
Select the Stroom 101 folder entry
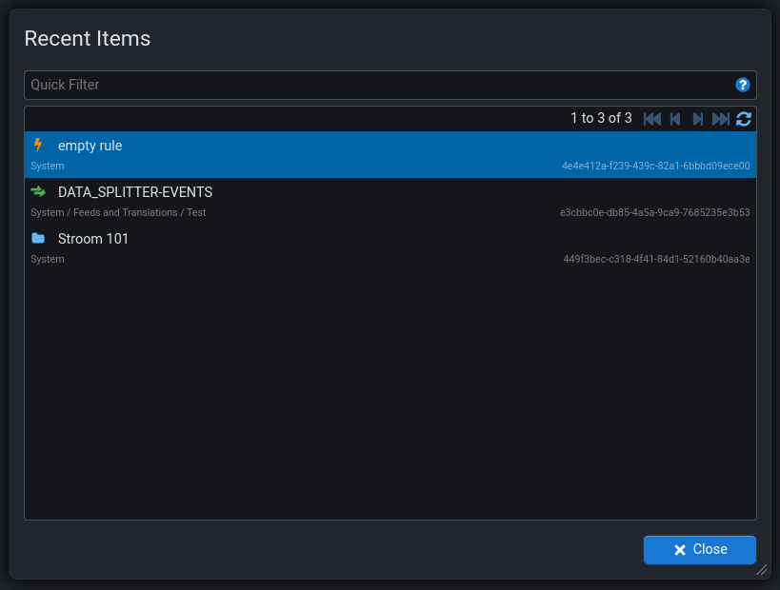(93, 239)
